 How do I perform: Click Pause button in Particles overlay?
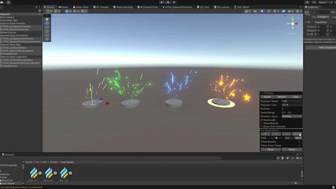[267, 97]
